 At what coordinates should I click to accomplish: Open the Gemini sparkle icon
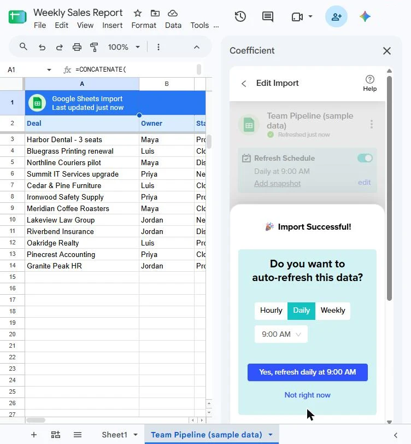[x=365, y=16]
